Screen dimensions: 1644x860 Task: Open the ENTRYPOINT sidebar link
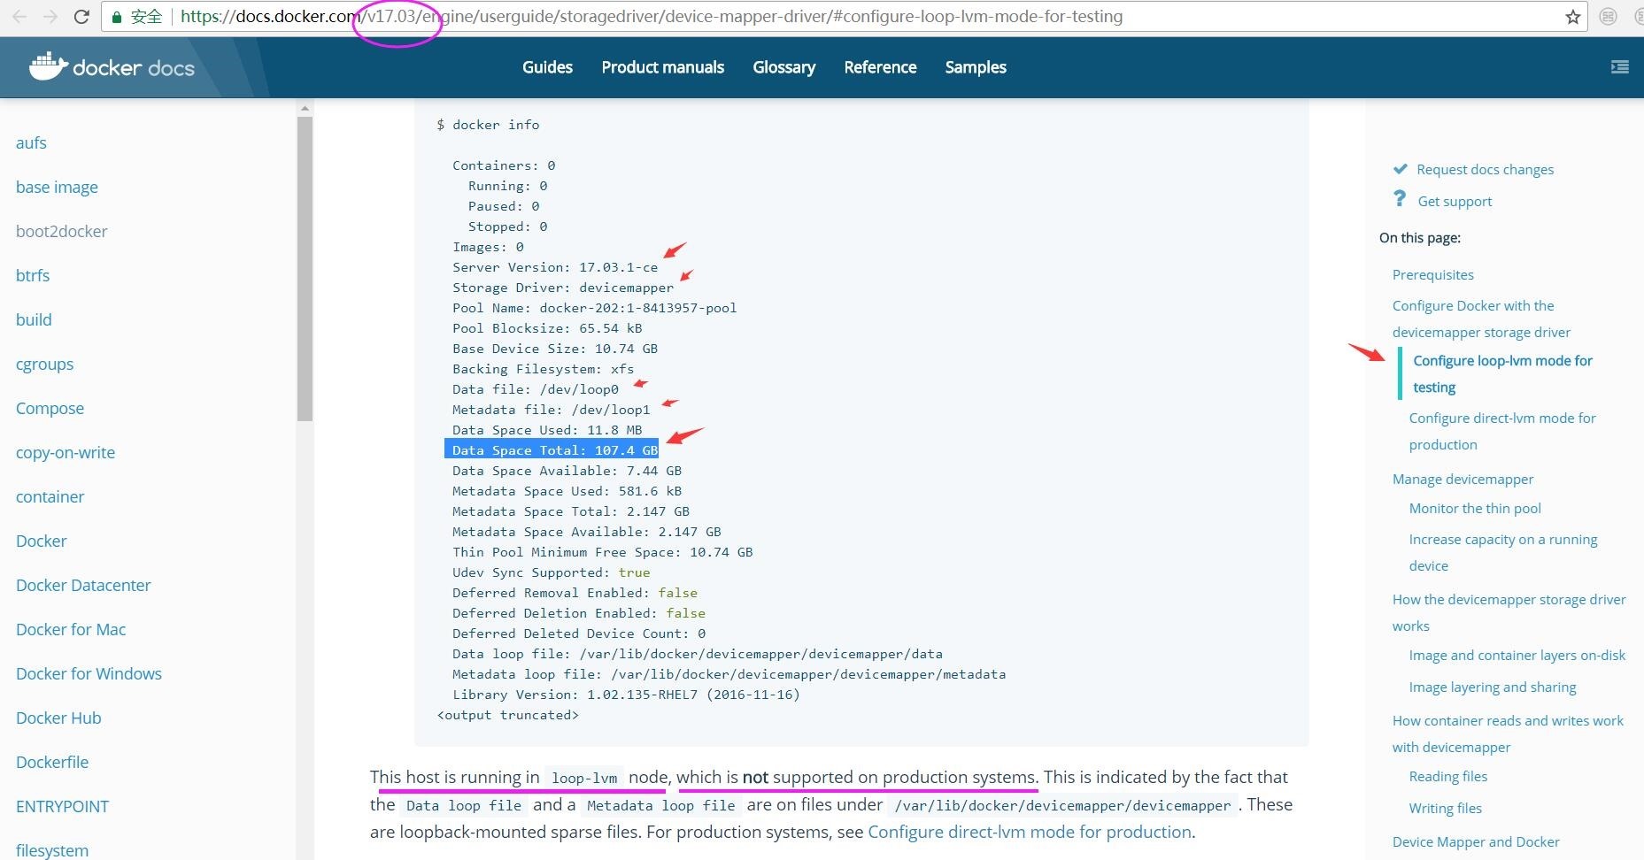point(62,806)
